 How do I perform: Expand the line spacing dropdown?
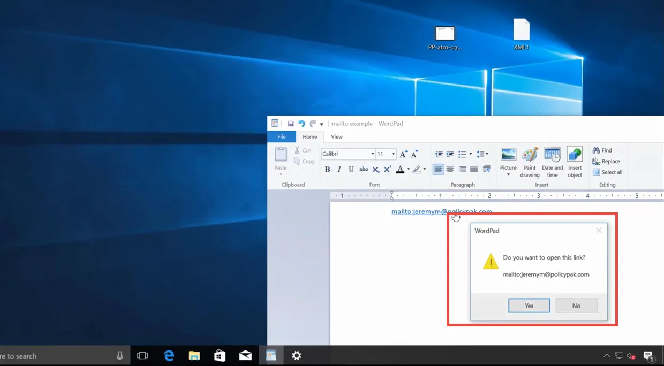click(x=487, y=154)
